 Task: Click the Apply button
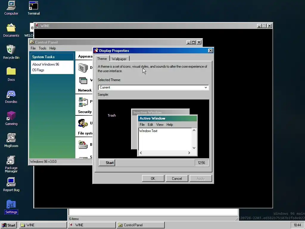click(x=200, y=179)
